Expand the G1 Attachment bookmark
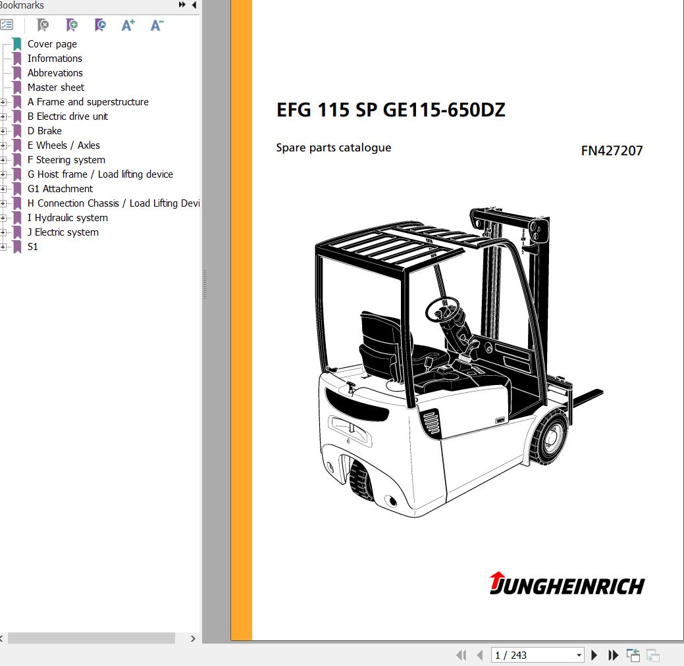684x666 pixels. [x=3, y=189]
